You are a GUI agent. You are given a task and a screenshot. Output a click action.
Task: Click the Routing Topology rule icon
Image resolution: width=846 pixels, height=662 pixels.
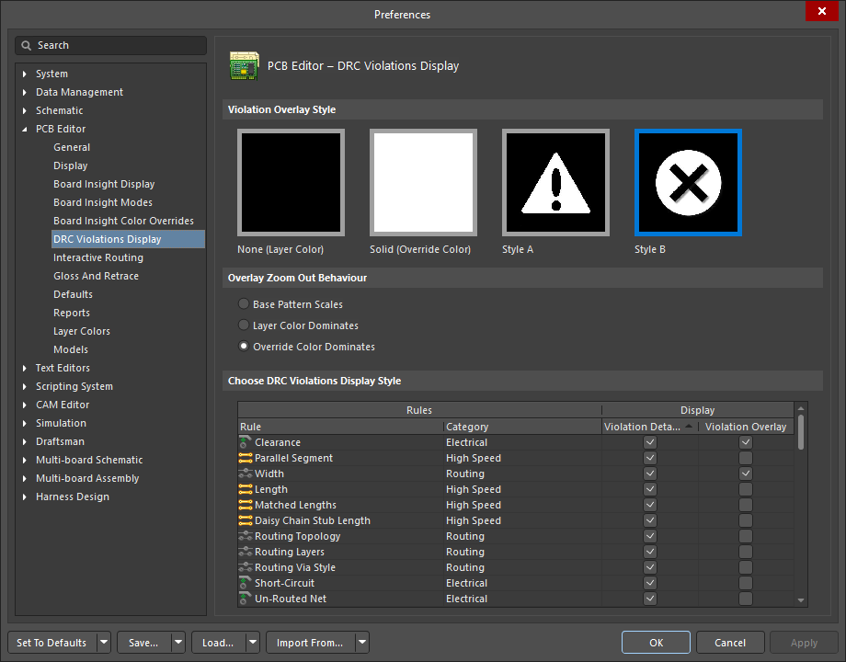244,536
